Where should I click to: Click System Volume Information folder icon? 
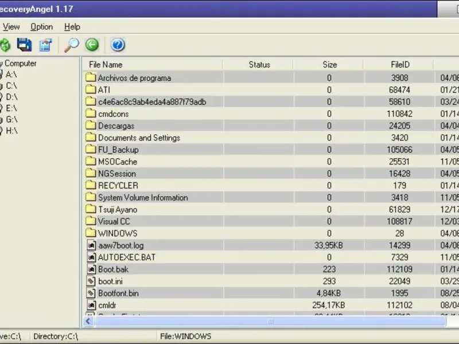(x=91, y=197)
